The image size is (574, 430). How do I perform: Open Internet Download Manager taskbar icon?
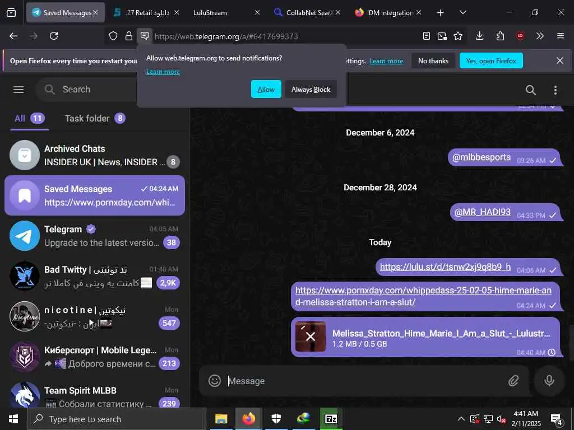pos(303,419)
